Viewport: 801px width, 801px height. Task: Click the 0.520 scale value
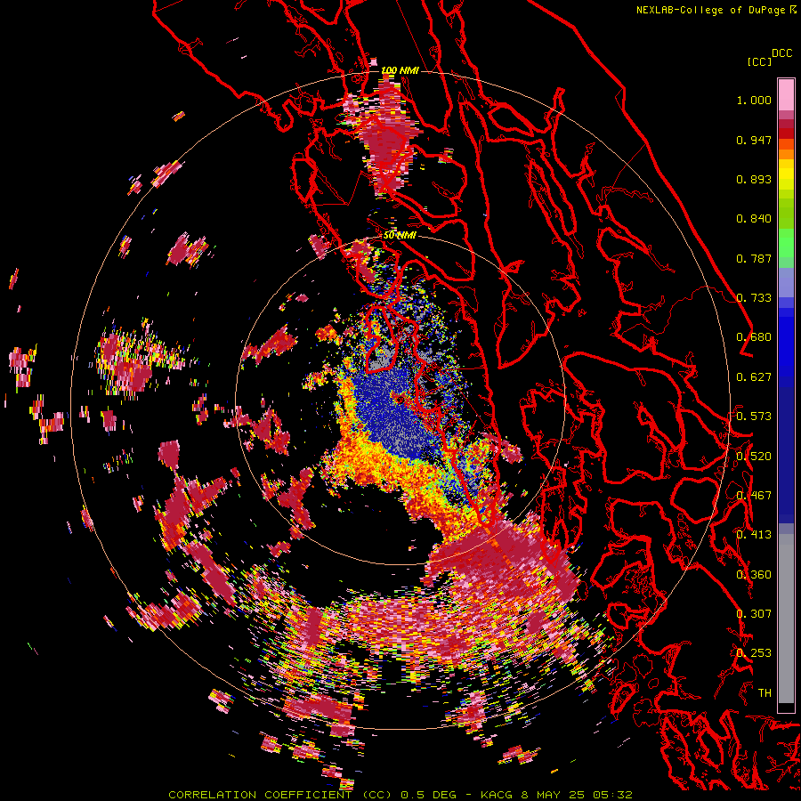[x=754, y=457]
